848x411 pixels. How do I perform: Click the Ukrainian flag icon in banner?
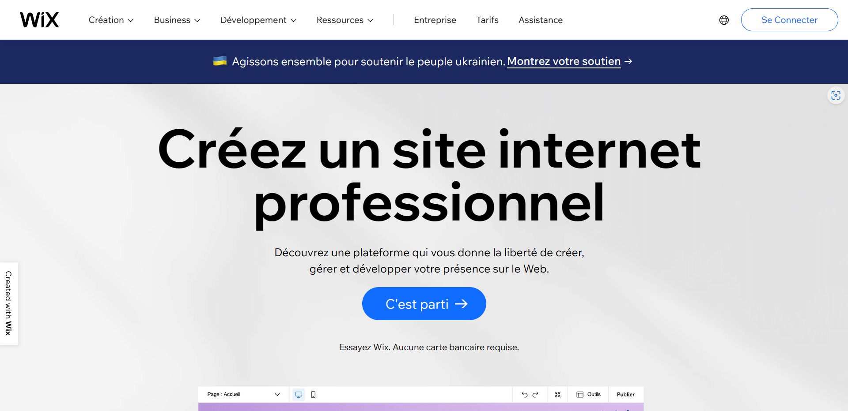[x=220, y=61]
